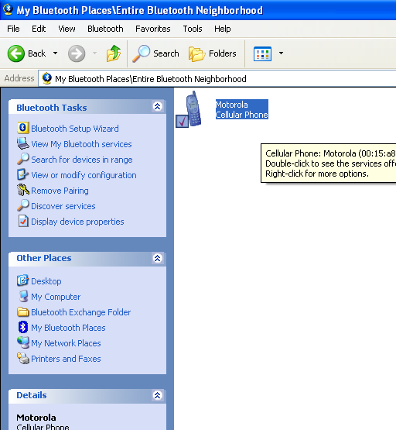Open the View menu
396x430 pixels.
67,29
